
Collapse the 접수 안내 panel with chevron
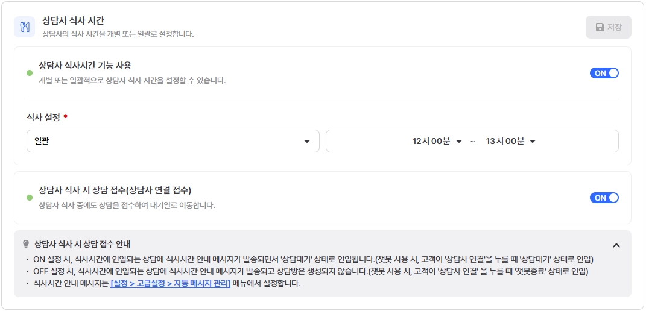click(x=616, y=245)
